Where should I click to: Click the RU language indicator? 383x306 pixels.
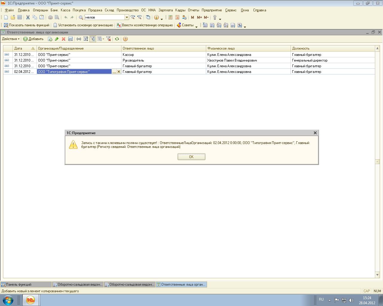(321, 299)
